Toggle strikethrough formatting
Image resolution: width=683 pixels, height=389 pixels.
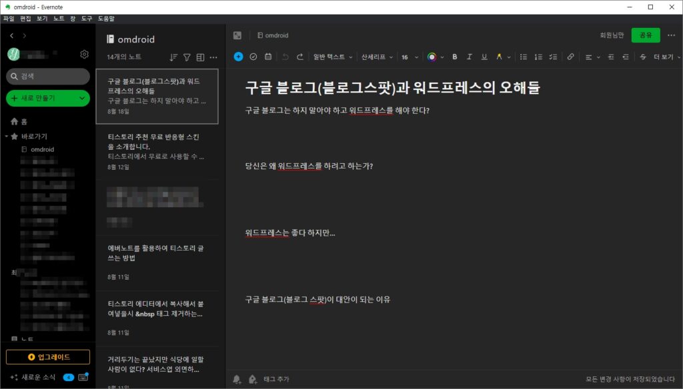click(x=643, y=57)
